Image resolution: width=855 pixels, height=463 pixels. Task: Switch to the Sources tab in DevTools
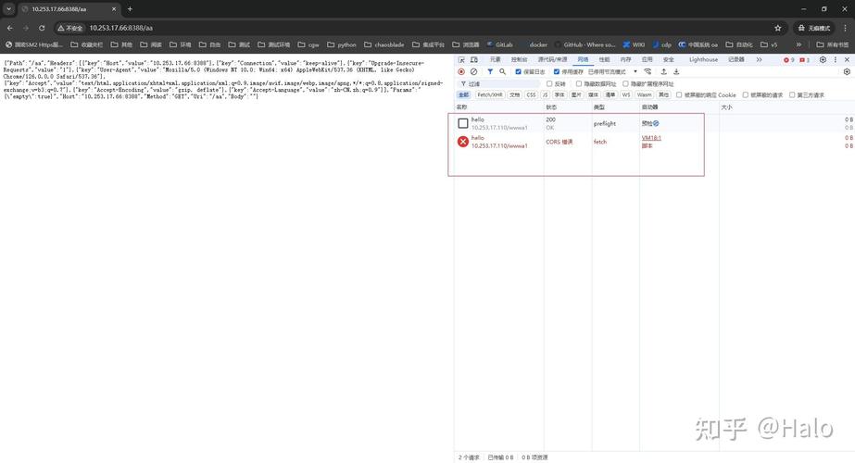coord(552,59)
